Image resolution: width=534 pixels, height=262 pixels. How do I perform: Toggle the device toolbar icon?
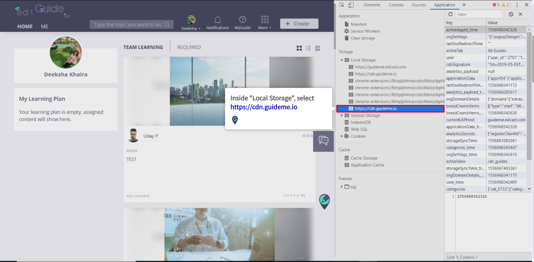(351, 5)
